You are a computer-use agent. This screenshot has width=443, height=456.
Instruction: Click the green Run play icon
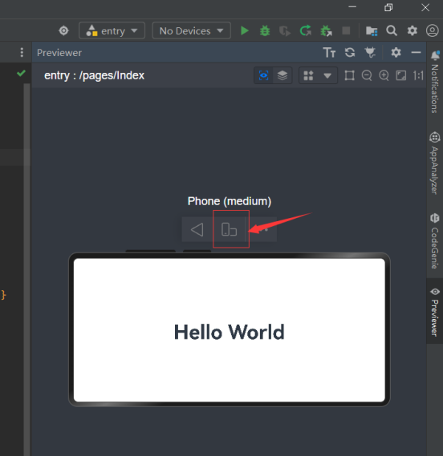click(245, 30)
